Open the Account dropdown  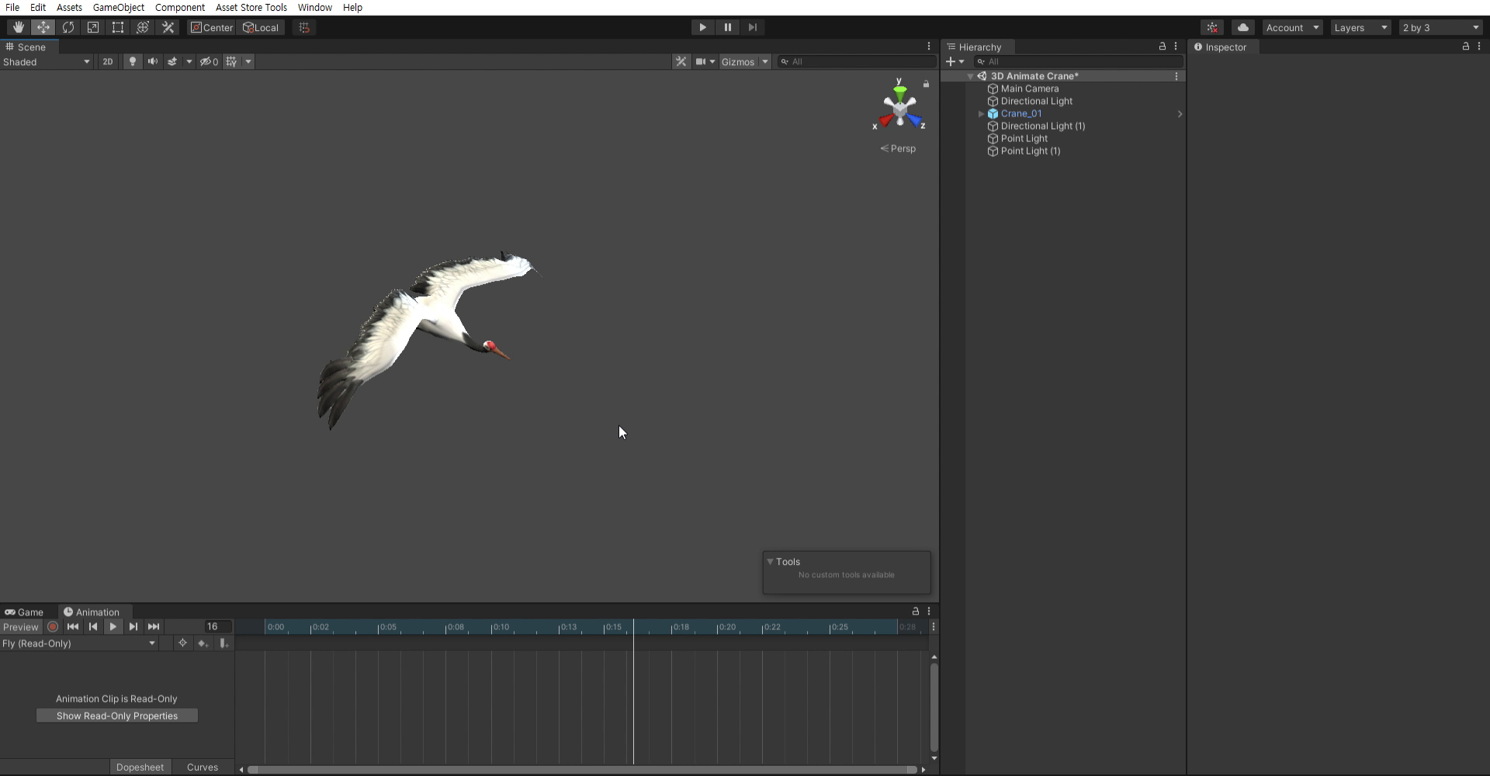[1292, 27]
